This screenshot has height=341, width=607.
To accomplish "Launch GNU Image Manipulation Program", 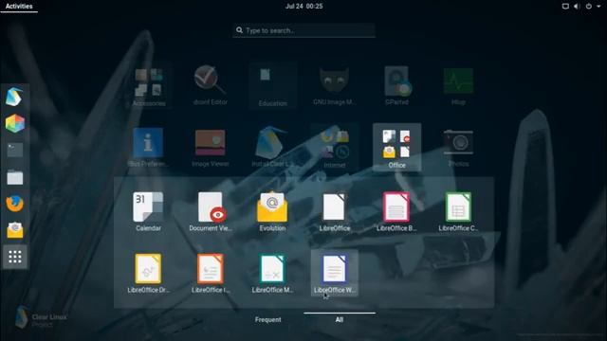I will [x=335, y=85].
